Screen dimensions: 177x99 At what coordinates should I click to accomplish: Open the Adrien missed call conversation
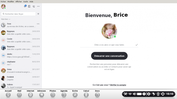pos(21,85)
